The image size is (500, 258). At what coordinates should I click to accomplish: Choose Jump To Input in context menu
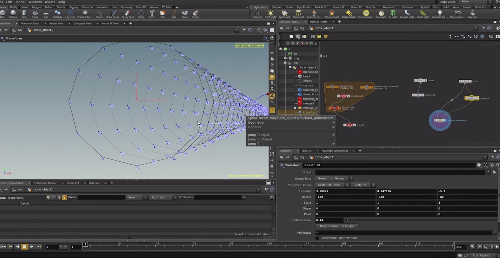259,135
